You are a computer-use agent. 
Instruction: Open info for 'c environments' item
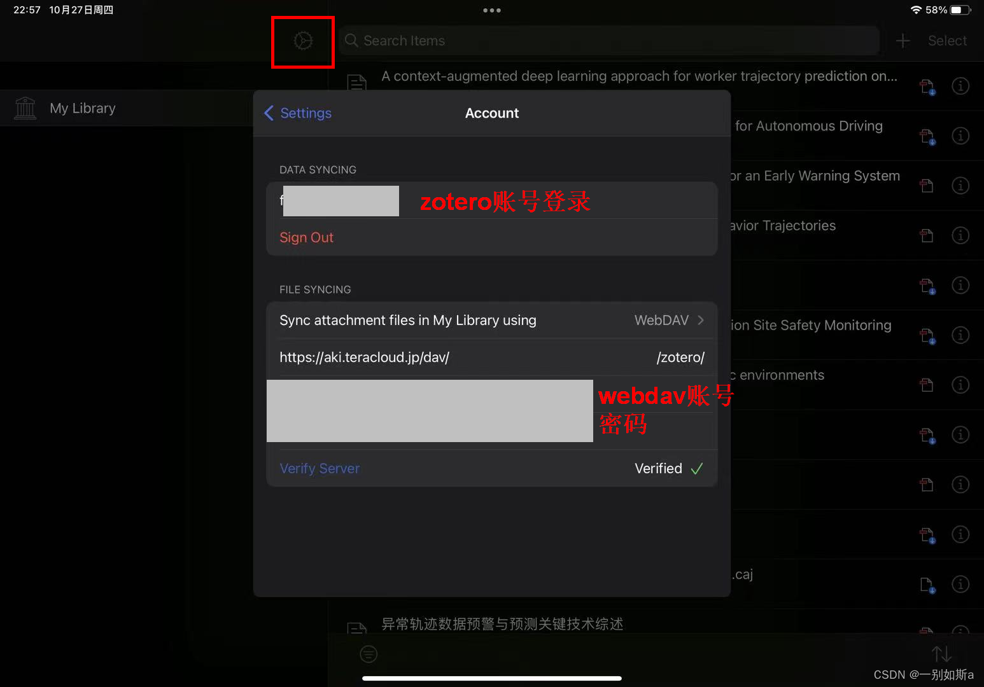point(960,385)
